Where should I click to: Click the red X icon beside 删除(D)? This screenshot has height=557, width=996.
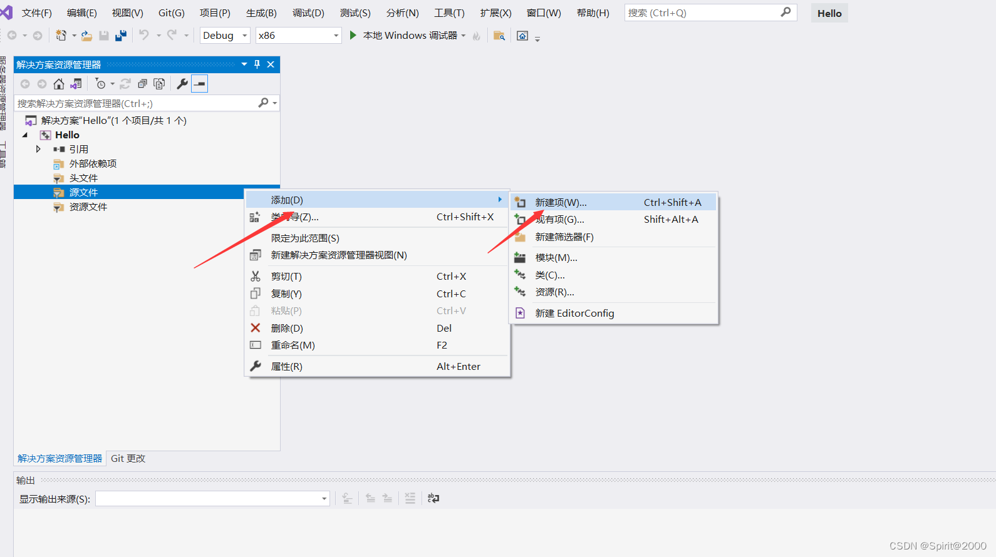click(256, 328)
